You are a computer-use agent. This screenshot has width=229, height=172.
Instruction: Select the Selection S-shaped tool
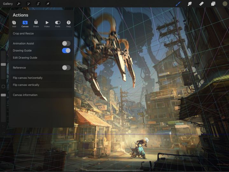coord(38,4)
